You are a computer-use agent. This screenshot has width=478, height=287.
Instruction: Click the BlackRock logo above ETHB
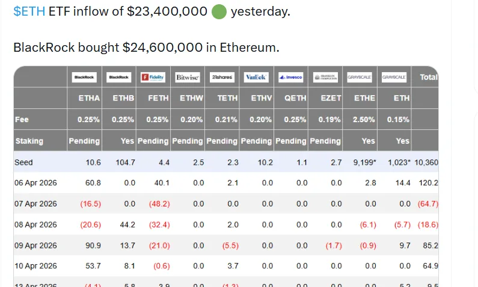(x=118, y=77)
